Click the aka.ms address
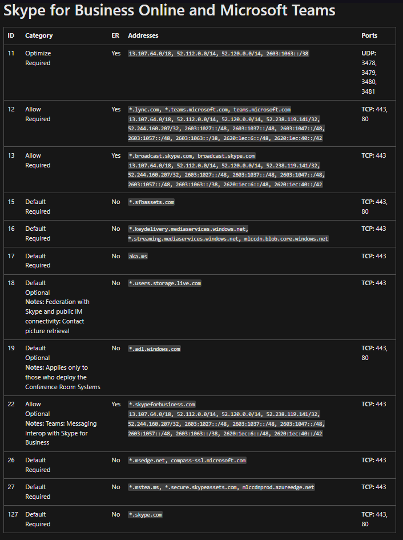 pyautogui.click(x=138, y=256)
